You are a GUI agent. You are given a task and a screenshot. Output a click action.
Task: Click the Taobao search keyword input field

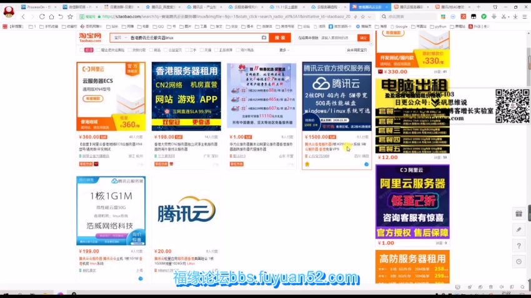pos(195,37)
